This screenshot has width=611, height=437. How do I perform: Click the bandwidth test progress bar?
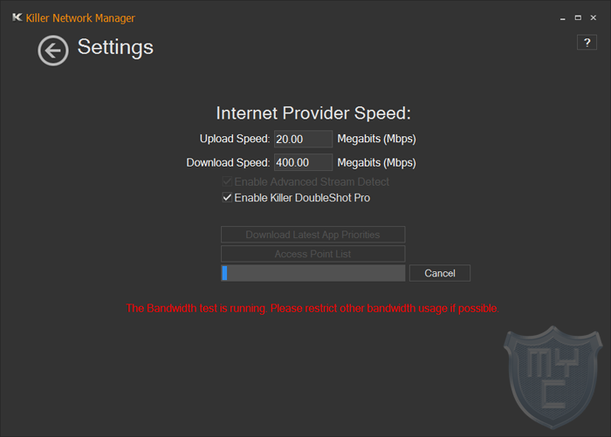point(312,273)
